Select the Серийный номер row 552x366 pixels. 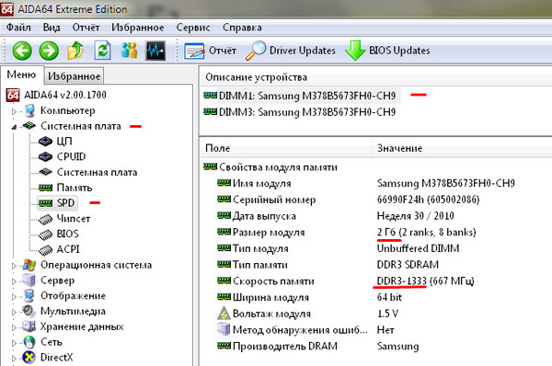point(349,200)
